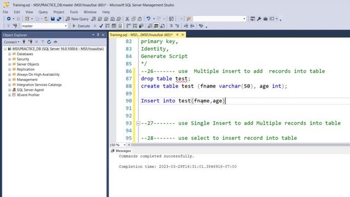Click the Save All icon
The image size is (350, 197).
click(x=59, y=19)
